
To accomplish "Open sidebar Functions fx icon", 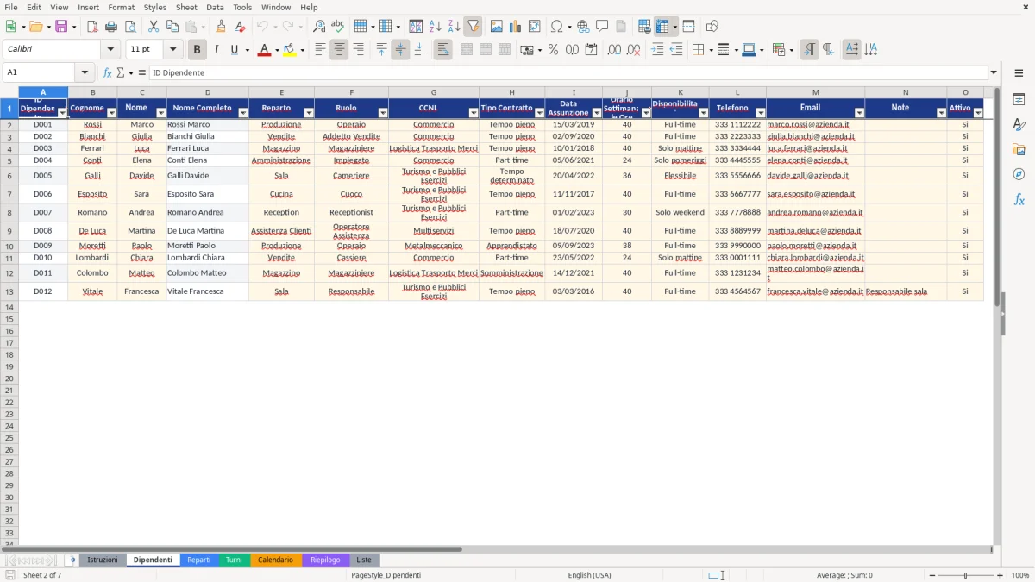I will (x=1019, y=200).
